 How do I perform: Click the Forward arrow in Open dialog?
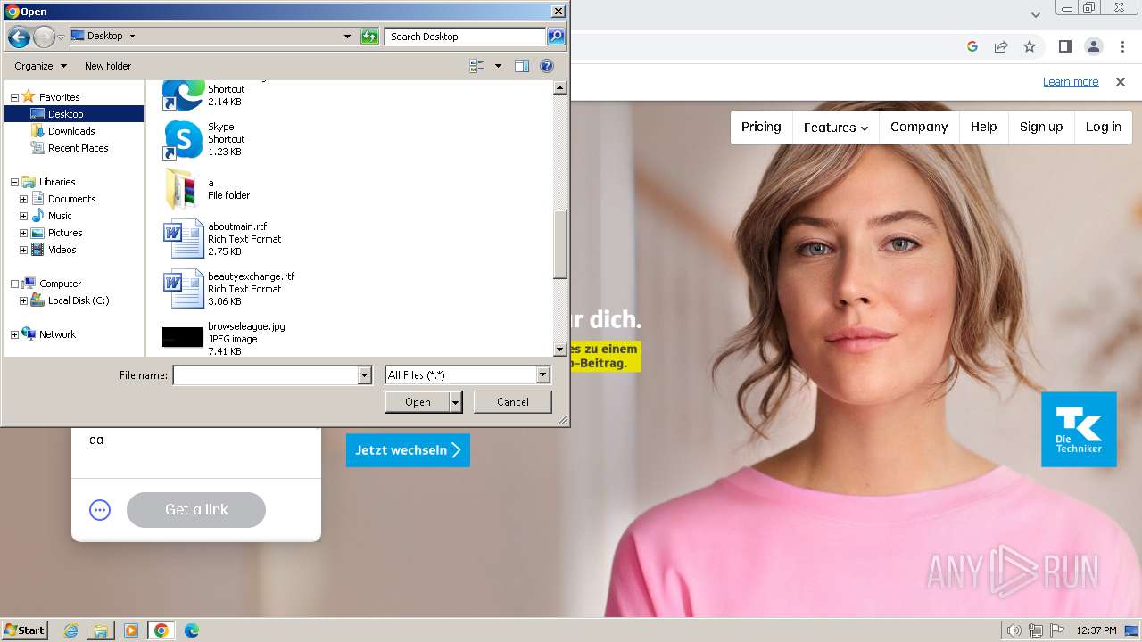[43, 37]
